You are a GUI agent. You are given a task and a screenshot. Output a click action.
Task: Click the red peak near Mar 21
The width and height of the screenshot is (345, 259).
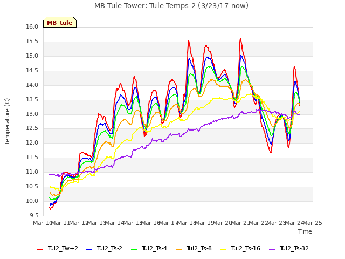241,38
